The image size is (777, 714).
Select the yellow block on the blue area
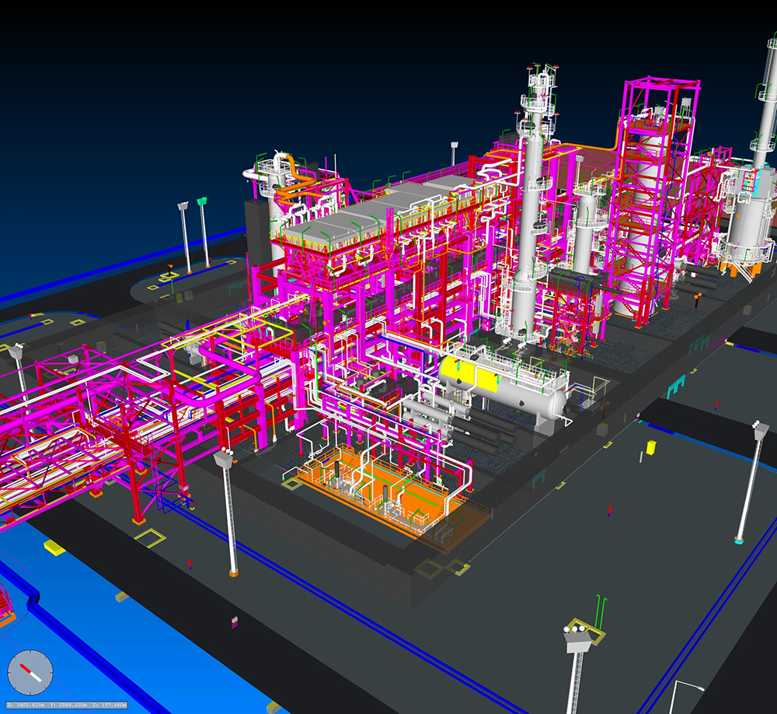[55, 547]
